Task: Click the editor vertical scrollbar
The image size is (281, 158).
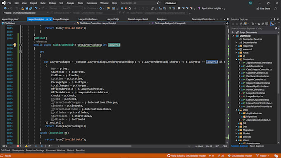Action: click(x=227, y=85)
